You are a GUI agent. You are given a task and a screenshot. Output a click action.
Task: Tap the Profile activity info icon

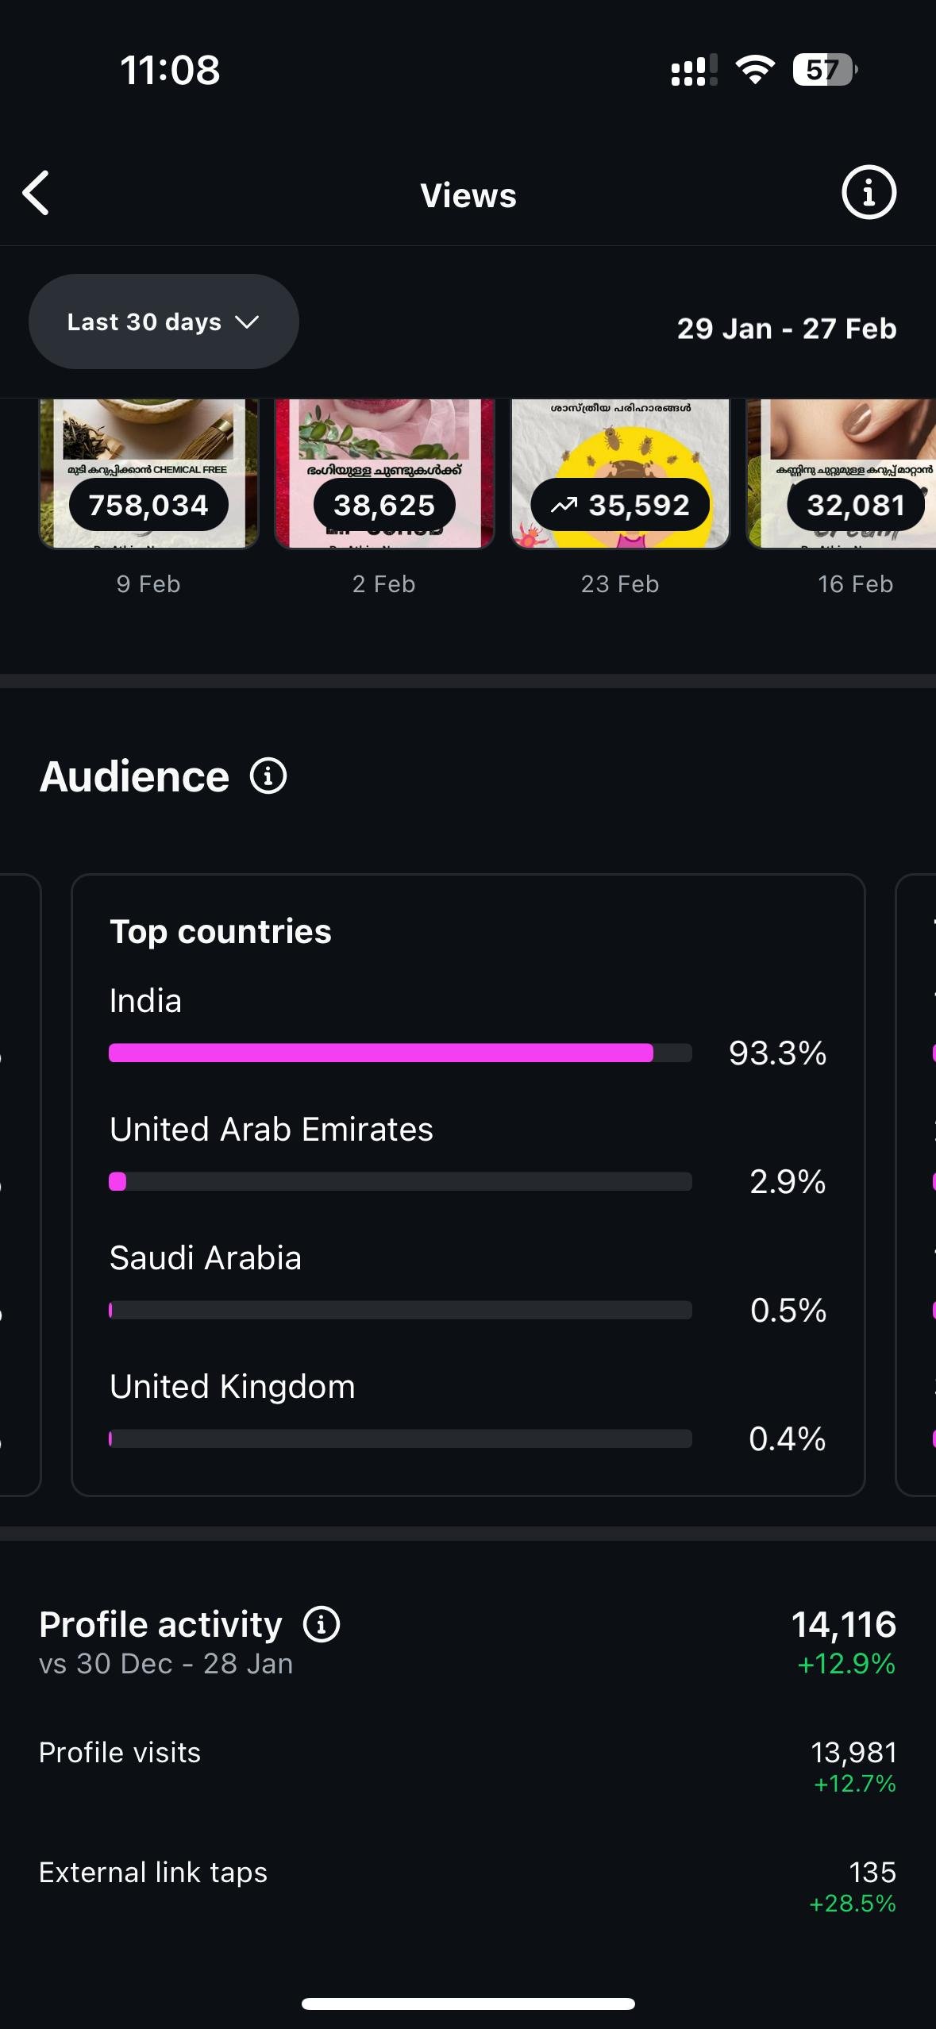(322, 1624)
